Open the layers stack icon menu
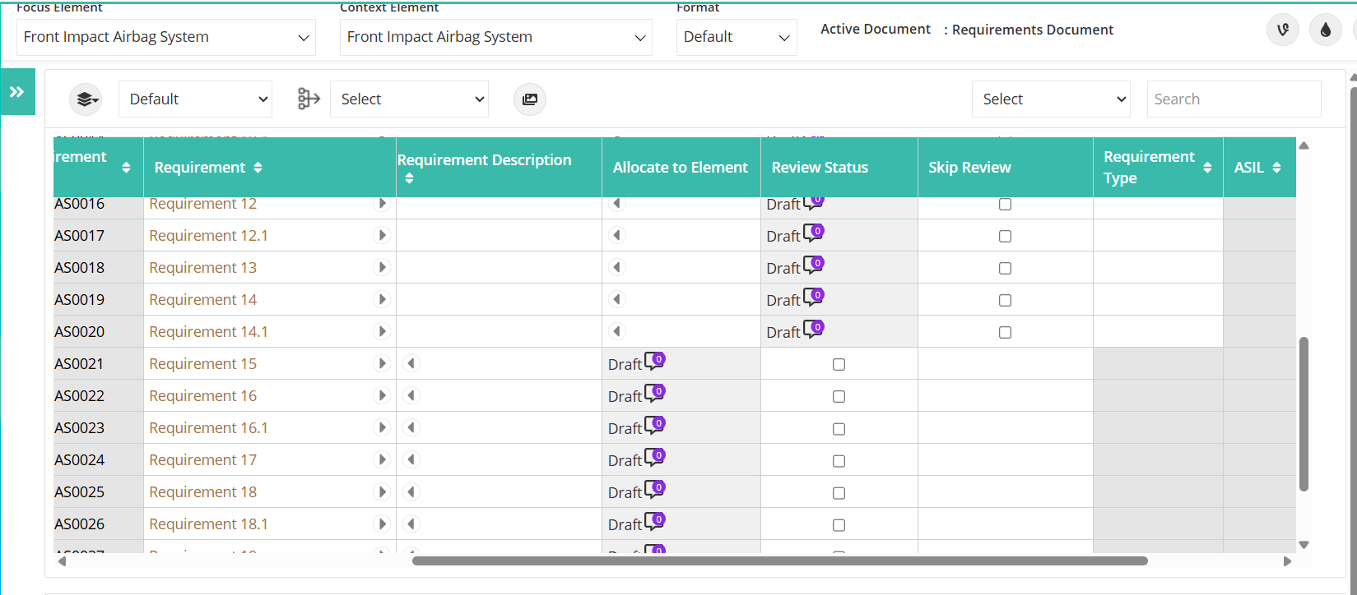Image resolution: width=1357 pixels, height=595 pixels. click(x=85, y=99)
